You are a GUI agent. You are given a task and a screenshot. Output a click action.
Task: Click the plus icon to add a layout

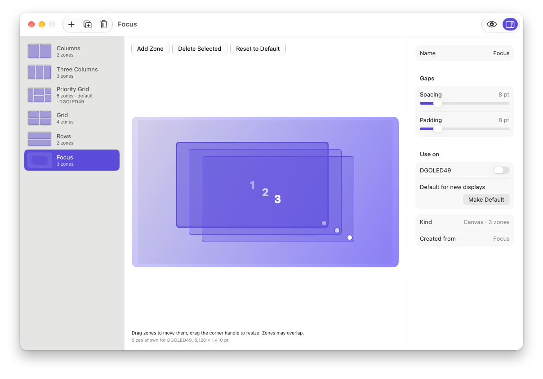tap(71, 24)
